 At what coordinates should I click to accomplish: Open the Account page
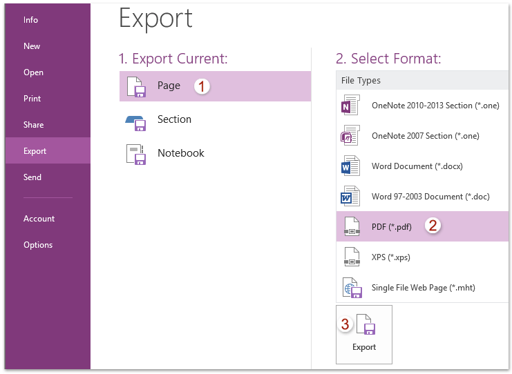(39, 219)
